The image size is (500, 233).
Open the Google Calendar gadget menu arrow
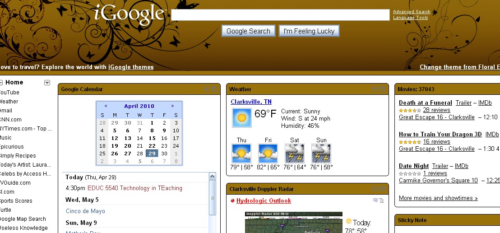207,89
